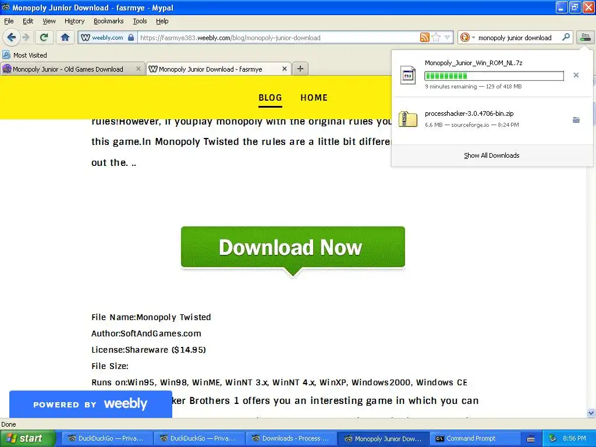This screenshot has height=447, width=596.
Task: Click the Powered by Weebly banner
Action: [90, 404]
